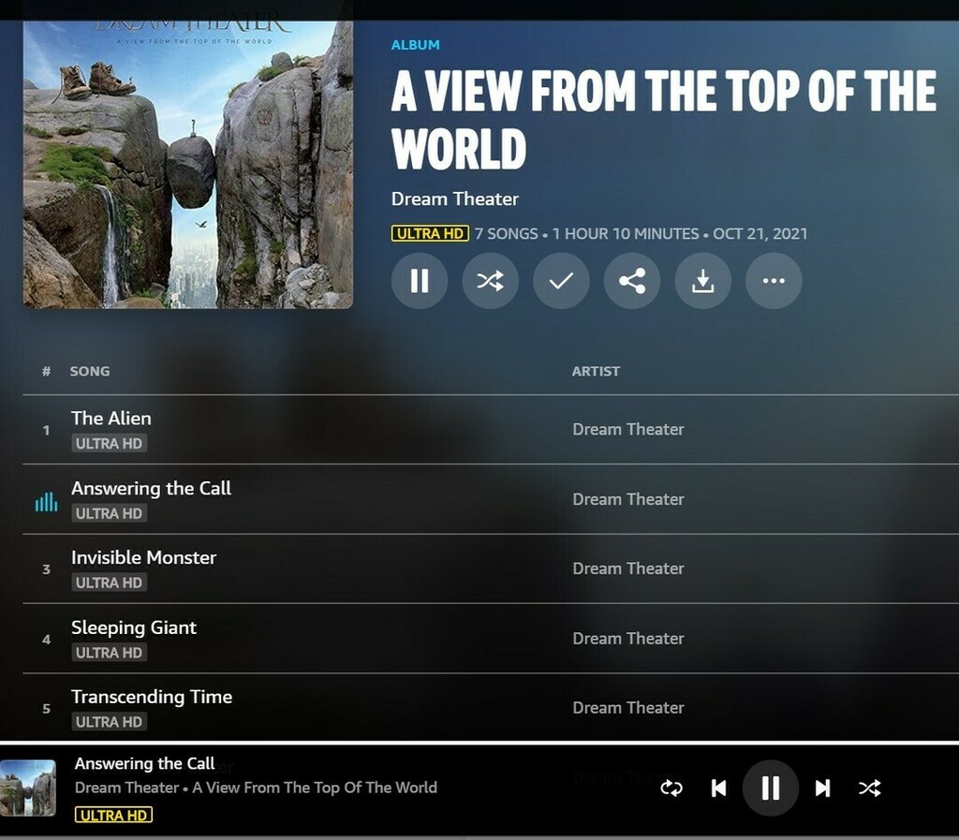Click the playback progress line above player bar
The image size is (959, 840).
tap(479, 743)
